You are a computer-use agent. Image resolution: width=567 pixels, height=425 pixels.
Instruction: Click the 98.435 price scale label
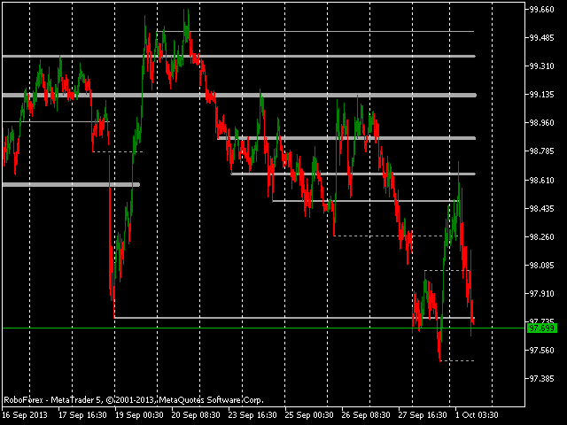click(541, 209)
